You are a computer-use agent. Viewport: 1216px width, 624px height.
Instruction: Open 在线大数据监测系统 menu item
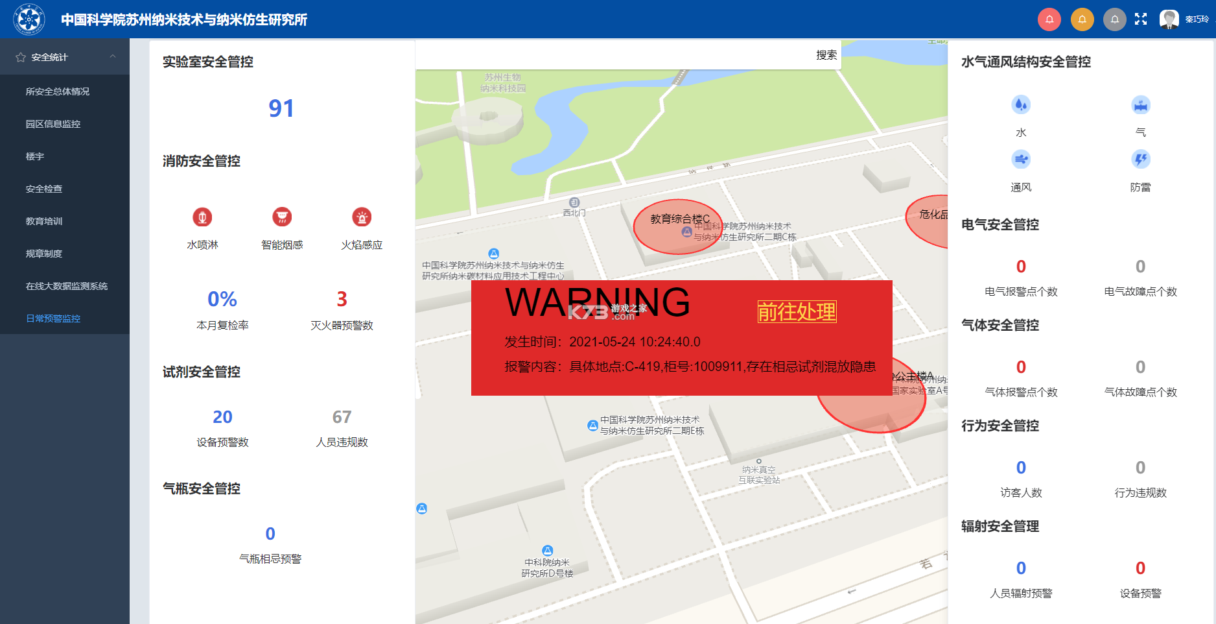click(x=65, y=286)
